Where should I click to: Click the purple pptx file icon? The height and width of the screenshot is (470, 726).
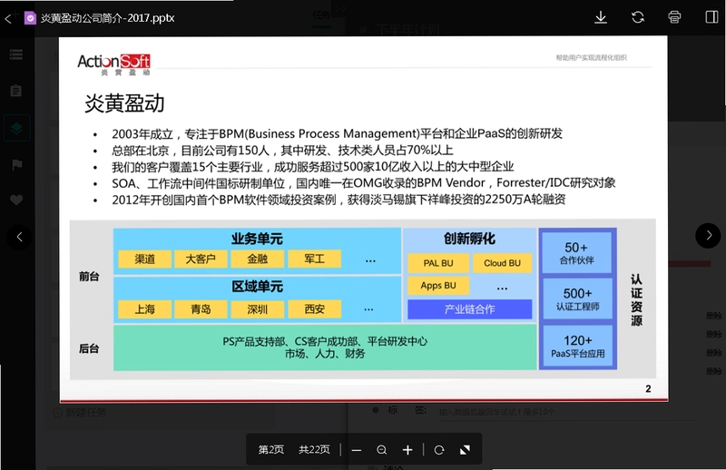point(30,18)
